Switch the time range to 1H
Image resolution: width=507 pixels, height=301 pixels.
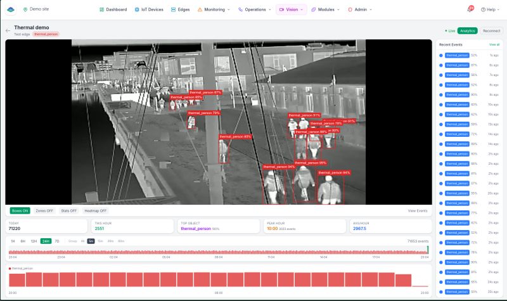pyautogui.click(x=13, y=241)
